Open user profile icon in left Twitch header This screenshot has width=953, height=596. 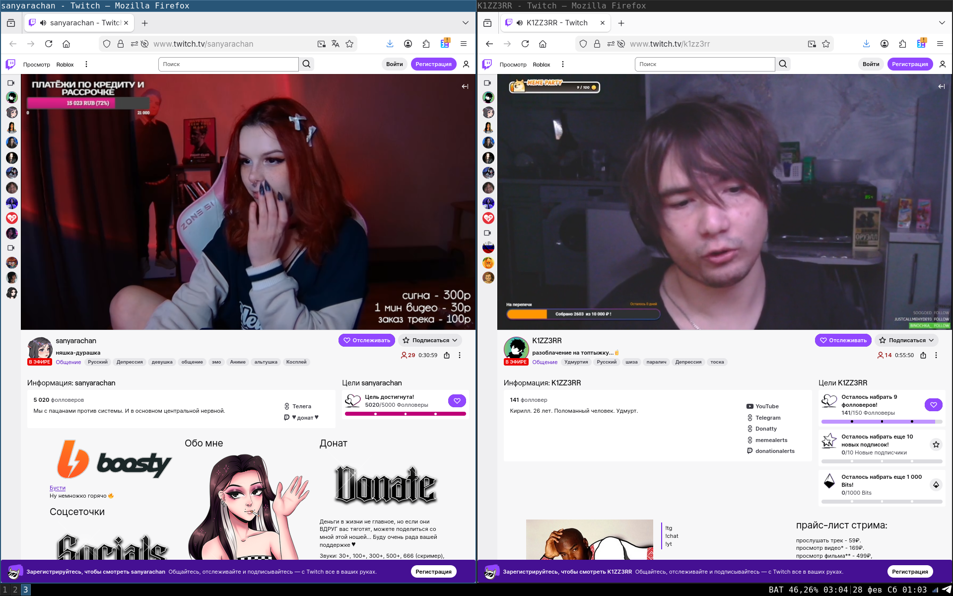(466, 64)
